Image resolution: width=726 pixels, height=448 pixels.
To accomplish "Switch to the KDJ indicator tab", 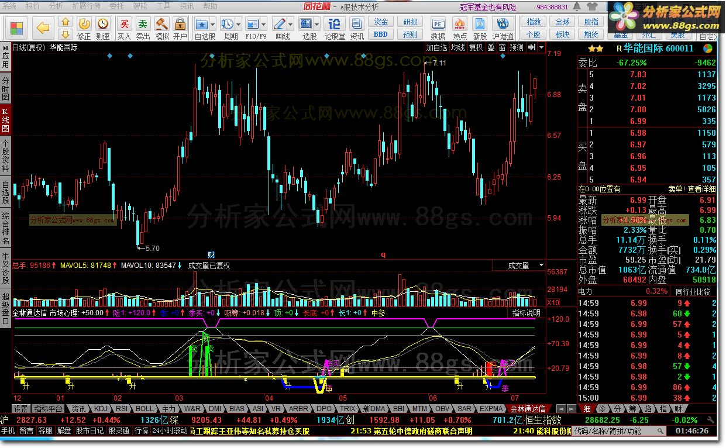I will (102, 409).
